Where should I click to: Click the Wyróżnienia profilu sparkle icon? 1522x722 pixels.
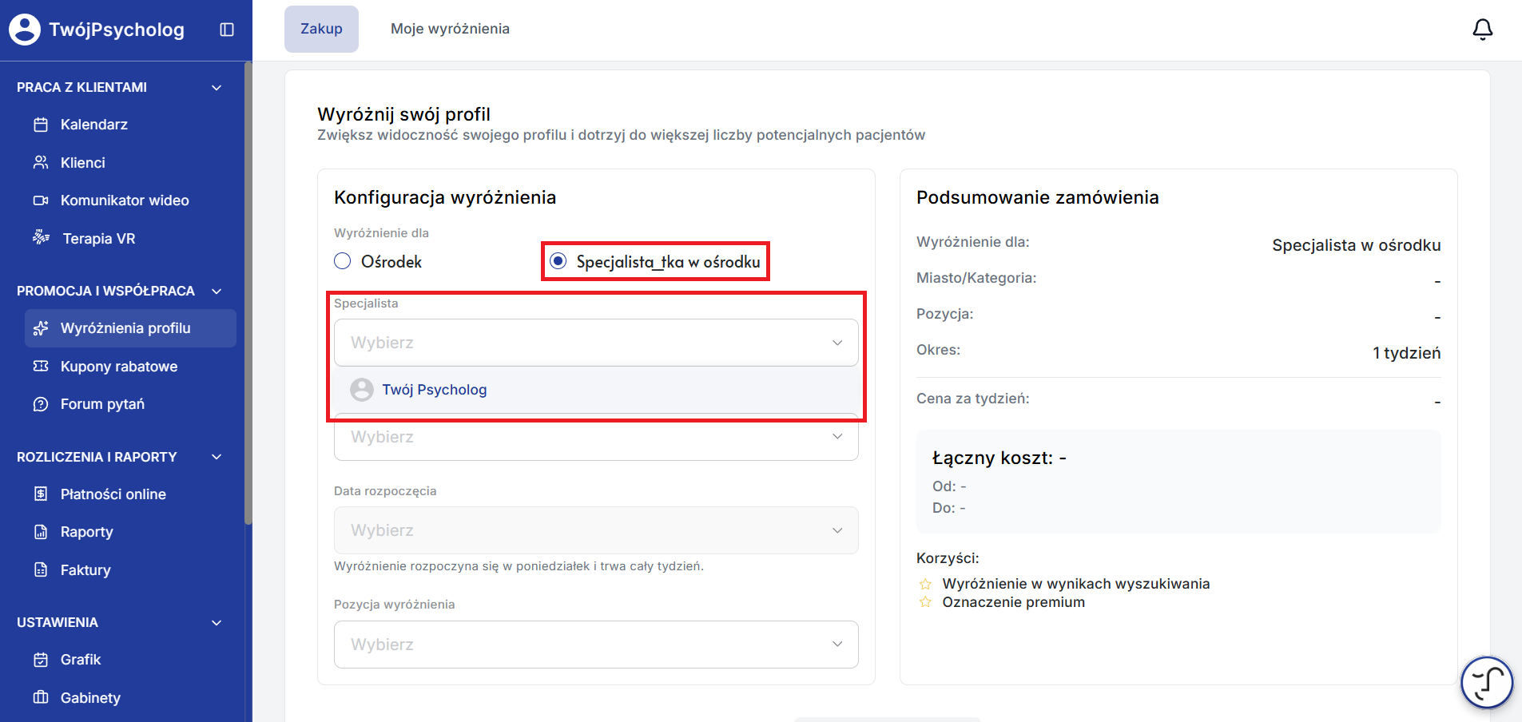[41, 328]
